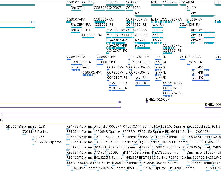The height and width of the screenshot is (172, 221).
Task: Select the eco gene label
Action: point(137,13)
